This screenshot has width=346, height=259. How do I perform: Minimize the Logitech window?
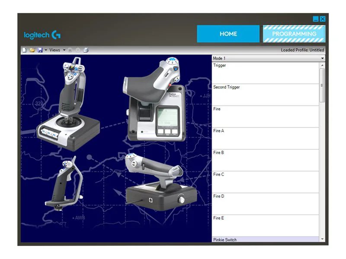(x=316, y=19)
